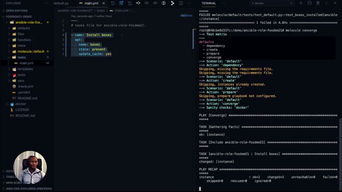Click the 'state: present' line

coord(92,49)
